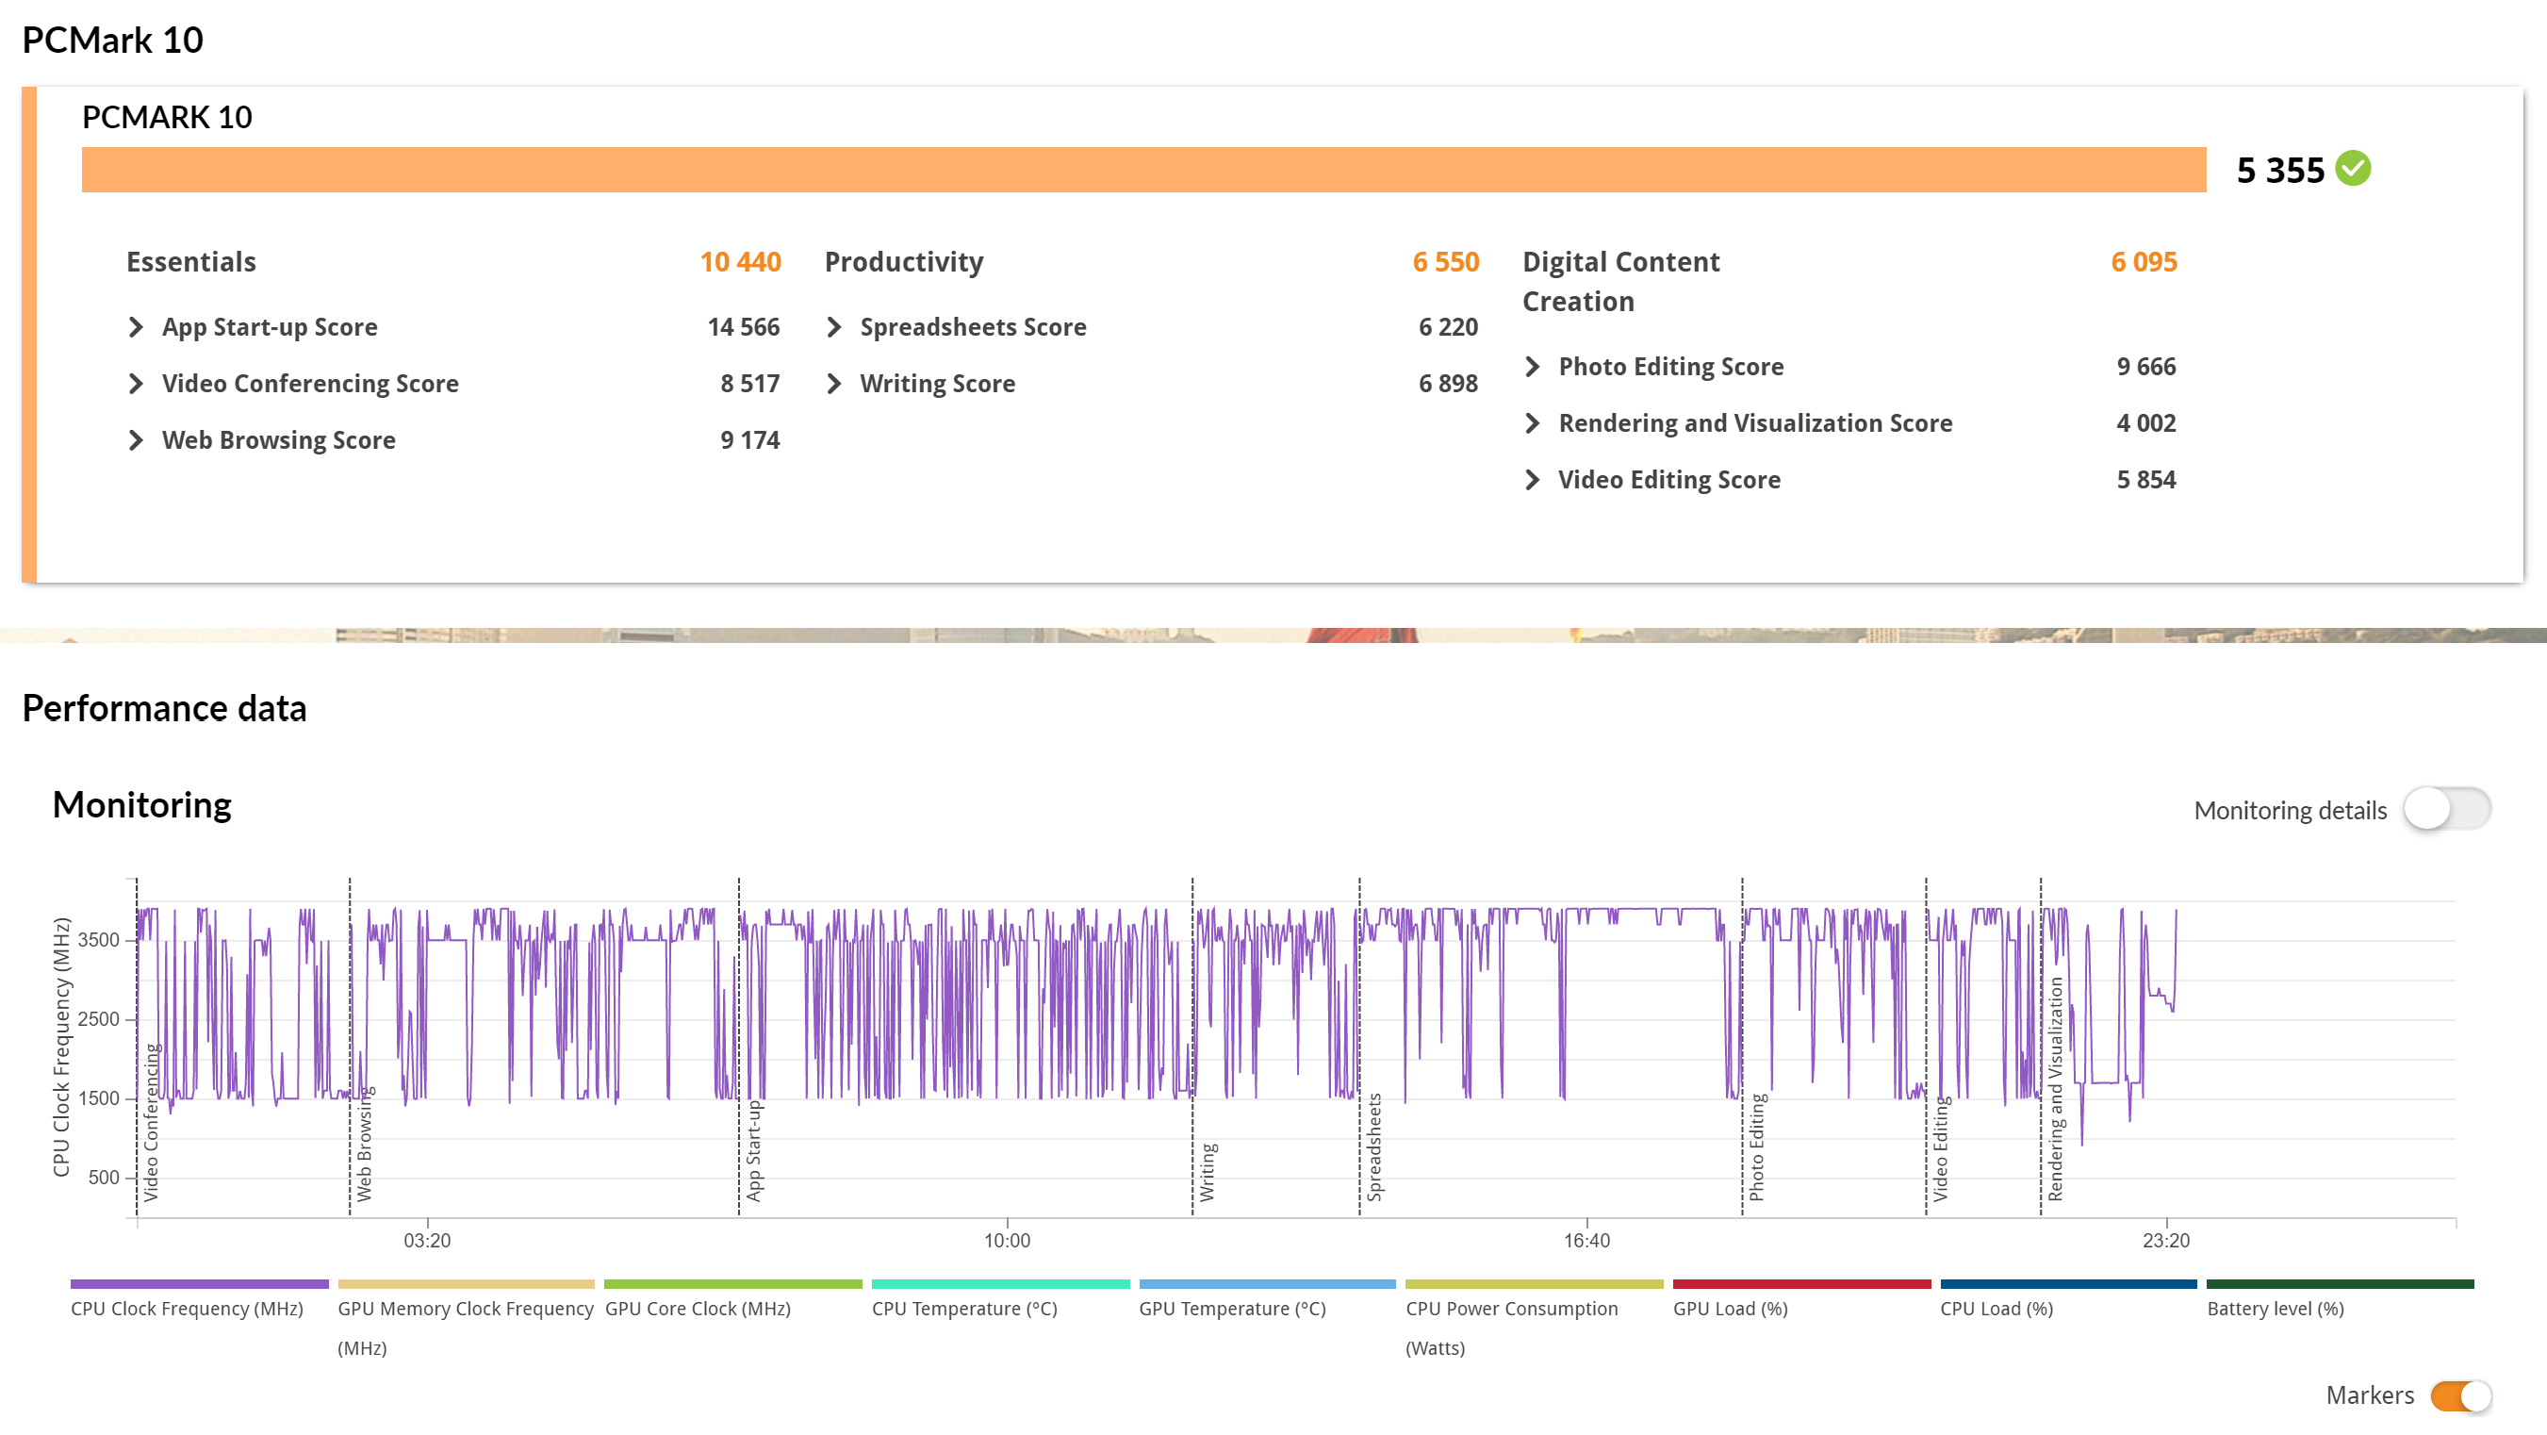
Task: Click the App Start-up timeline marker
Action: click(753, 1150)
